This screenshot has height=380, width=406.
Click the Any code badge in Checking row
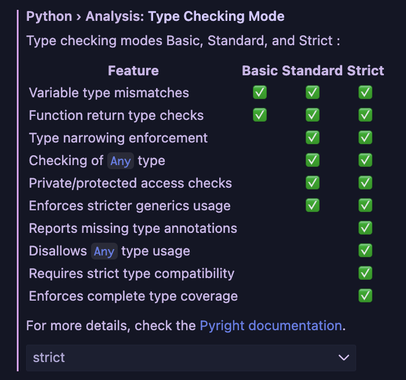(121, 160)
